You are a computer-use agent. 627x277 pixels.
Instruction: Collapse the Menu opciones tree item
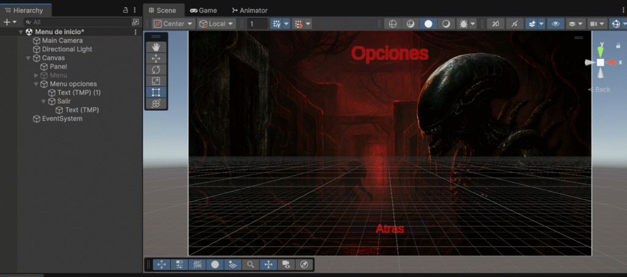tap(36, 84)
